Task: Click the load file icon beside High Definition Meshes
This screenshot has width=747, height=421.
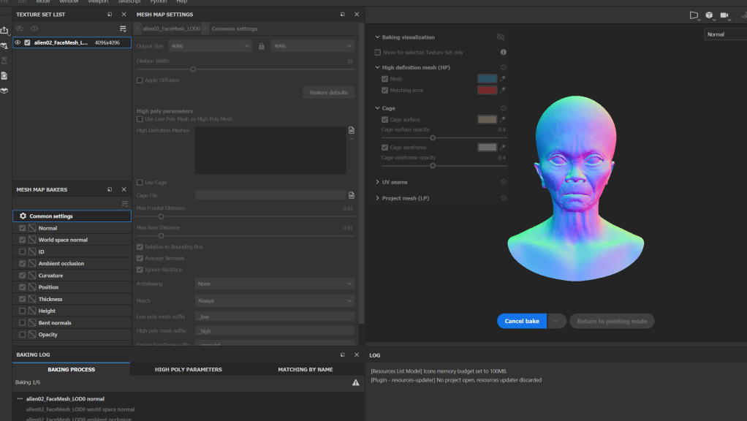Action: click(352, 130)
